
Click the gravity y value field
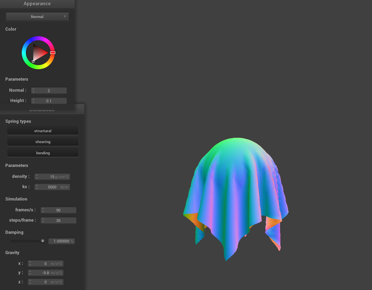click(x=47, y=273)
